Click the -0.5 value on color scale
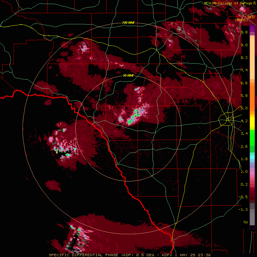 pyautogui.click(x=243, y=197)
